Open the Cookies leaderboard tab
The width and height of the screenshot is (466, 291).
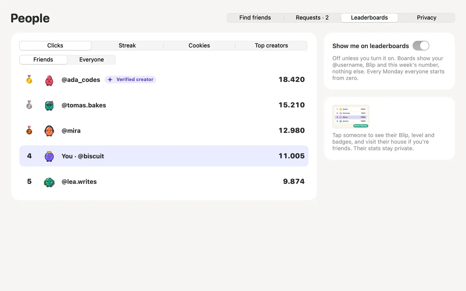coord(199,46)
